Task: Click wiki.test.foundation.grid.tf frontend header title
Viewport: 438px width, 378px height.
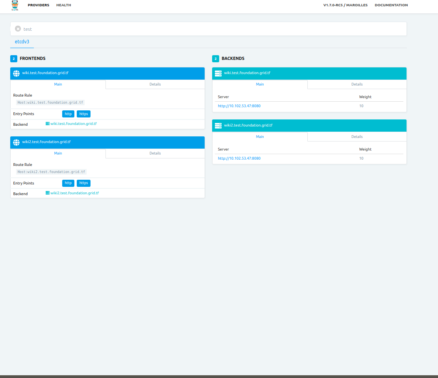Action: click(45, 73)
